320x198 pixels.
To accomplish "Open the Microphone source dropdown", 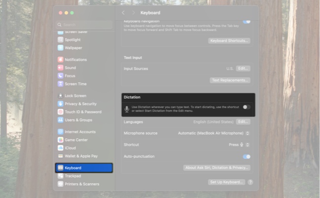I will (213, 133).
